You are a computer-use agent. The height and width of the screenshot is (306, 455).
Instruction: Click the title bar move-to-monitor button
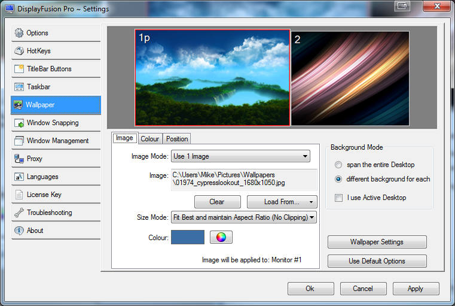[402, 5]
